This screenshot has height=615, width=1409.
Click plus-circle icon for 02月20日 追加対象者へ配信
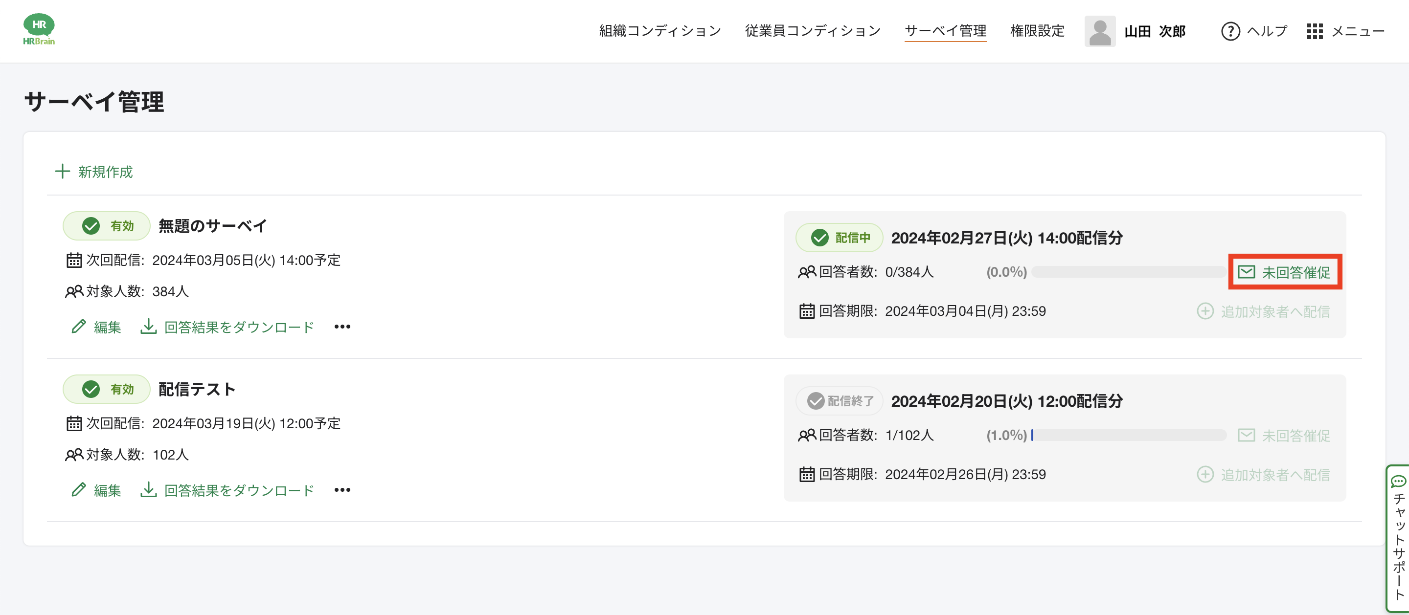(x=1205, y=475)
